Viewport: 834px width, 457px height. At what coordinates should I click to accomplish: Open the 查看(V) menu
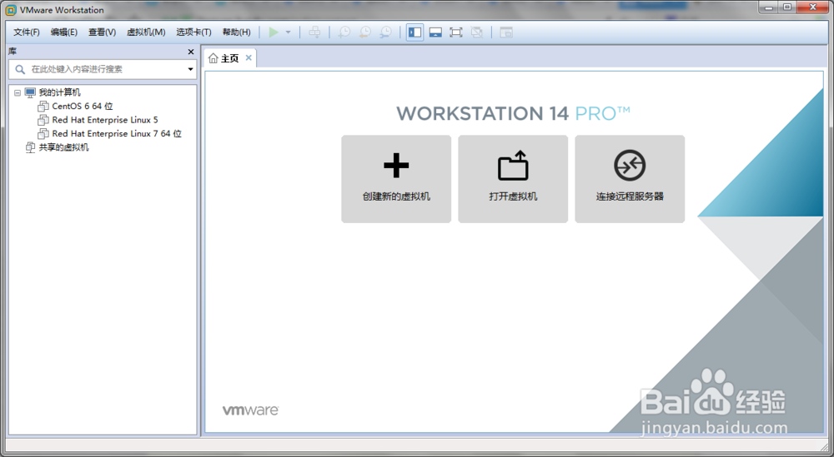(x=102, y=32)
